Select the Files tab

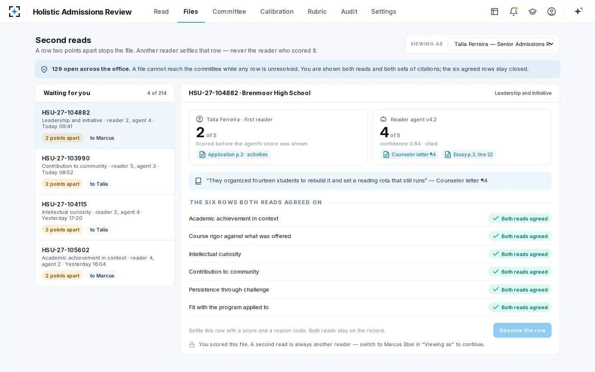191,12
